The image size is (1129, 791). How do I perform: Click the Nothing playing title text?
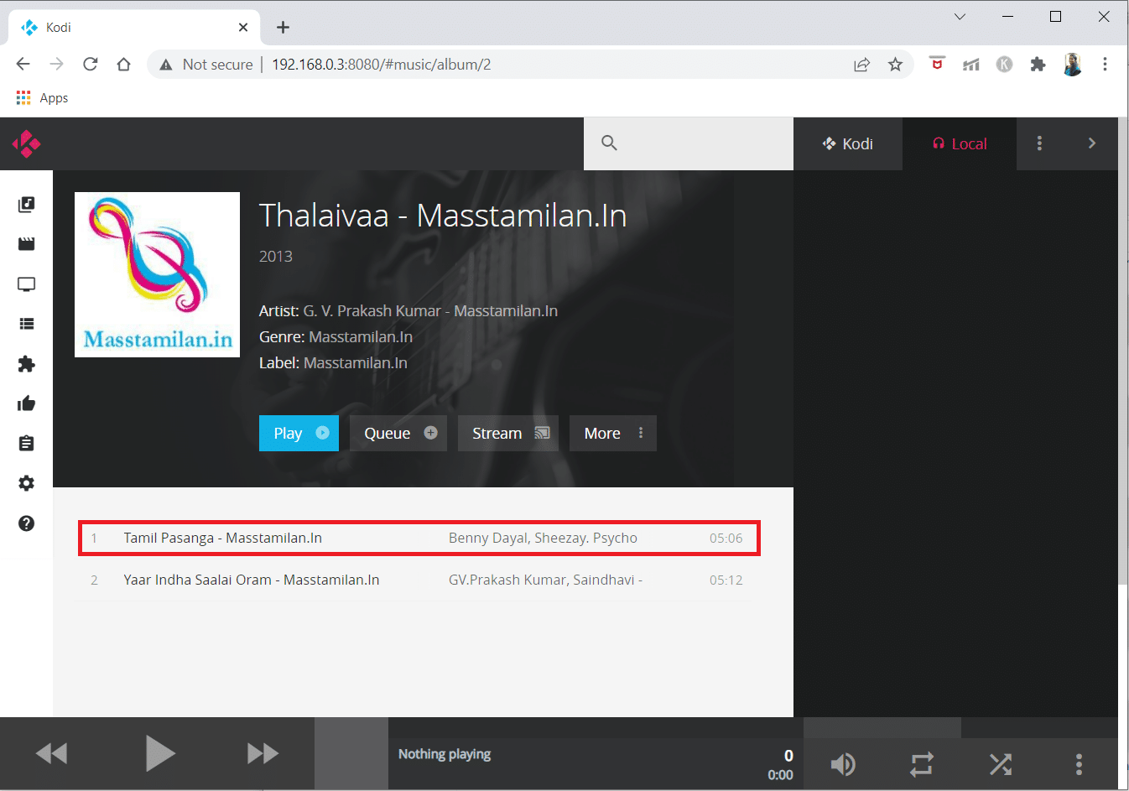point(445,754)
